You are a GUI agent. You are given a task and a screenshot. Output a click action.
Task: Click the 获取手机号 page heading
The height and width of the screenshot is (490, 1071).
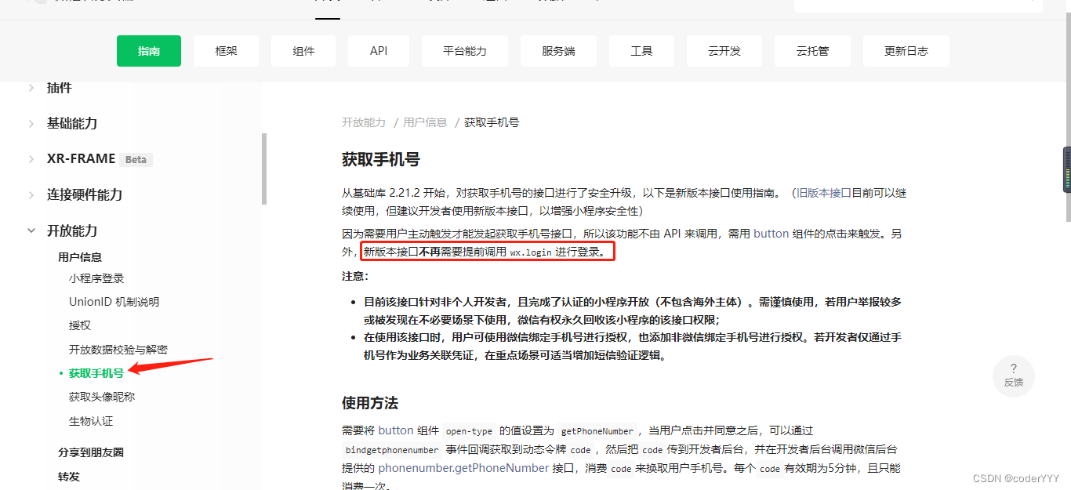[x=381, y=159]
